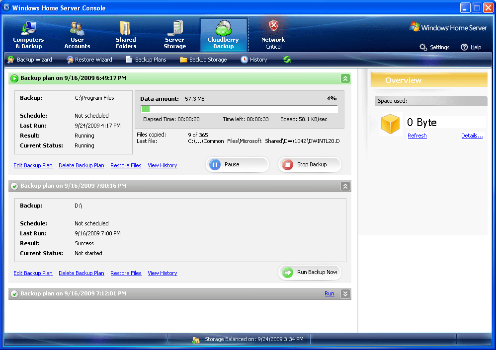Open the Computers & Backup tab
This screenshot has height=350, width=496.
click(28, 35)
